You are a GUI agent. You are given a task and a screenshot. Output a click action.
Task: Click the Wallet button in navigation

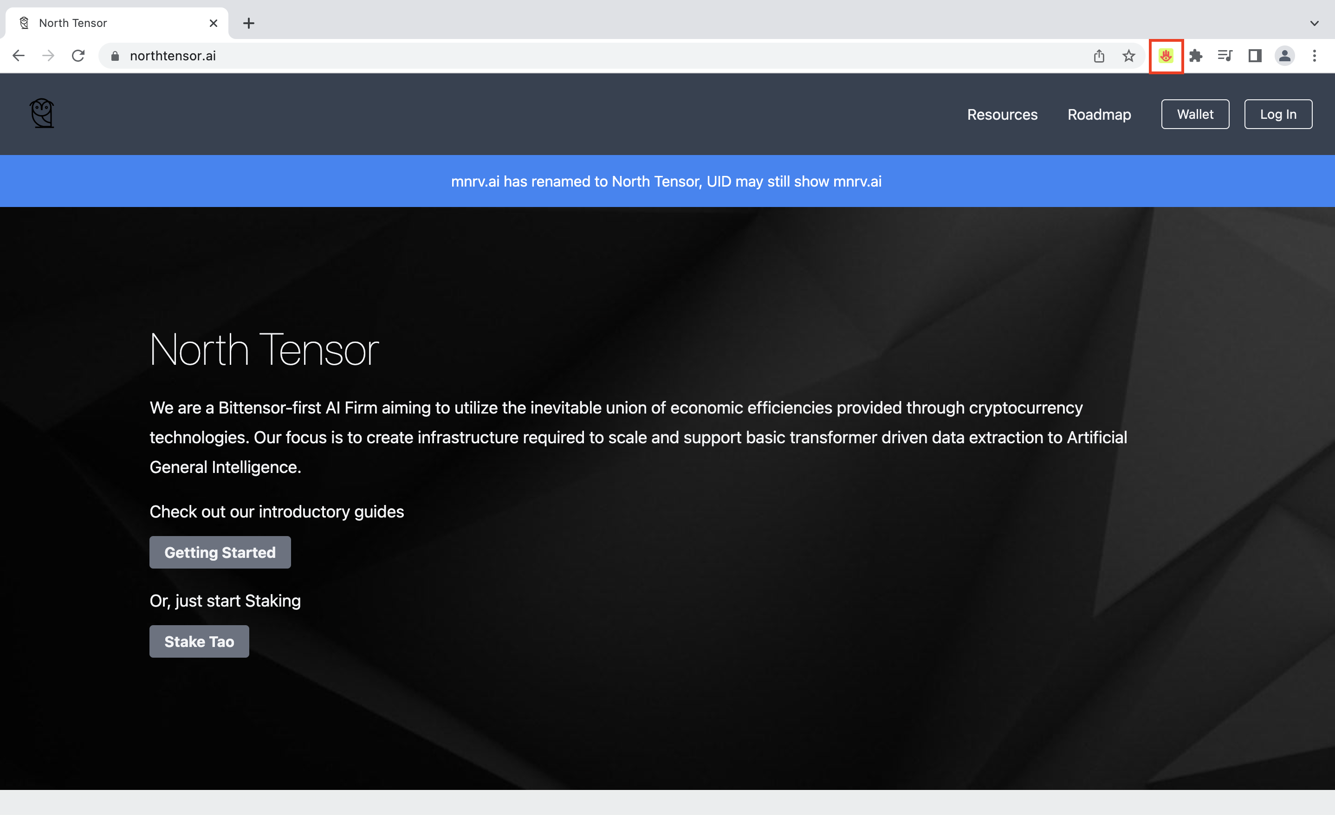(1196, 114)
